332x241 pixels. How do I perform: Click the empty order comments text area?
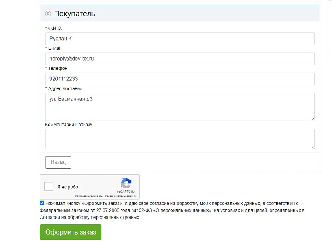[180, 139]
